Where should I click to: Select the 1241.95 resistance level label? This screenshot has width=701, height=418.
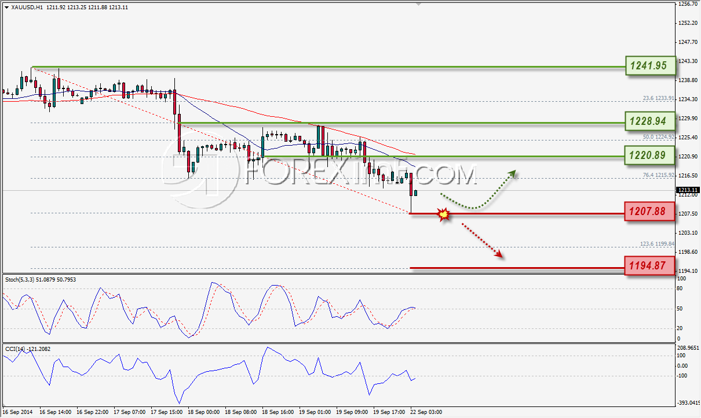point(651,66)
